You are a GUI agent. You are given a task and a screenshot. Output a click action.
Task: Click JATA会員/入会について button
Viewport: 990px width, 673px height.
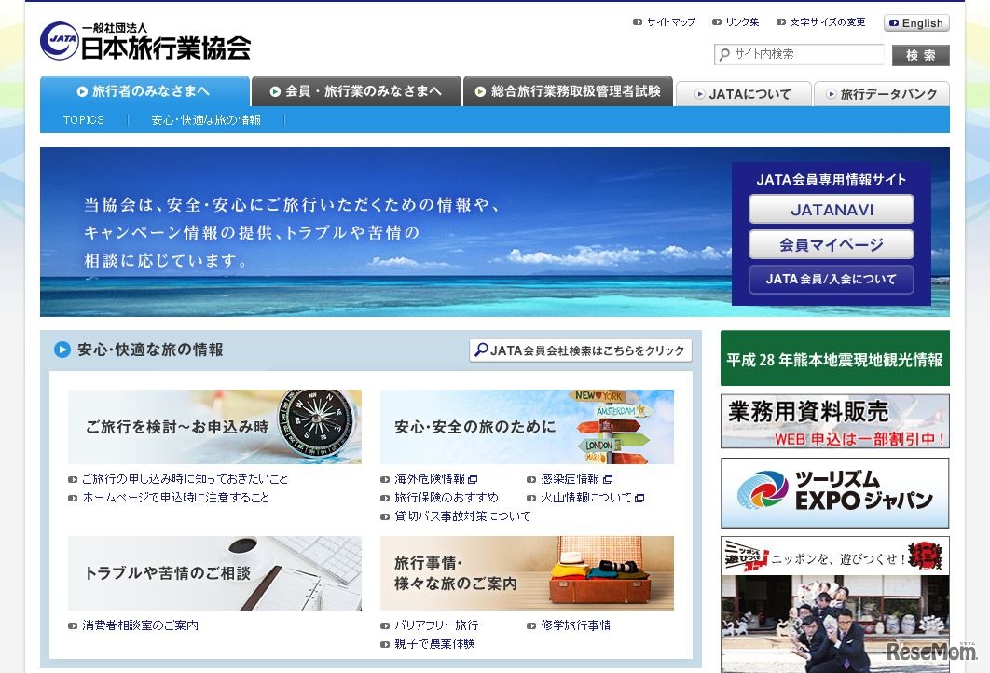click(831, 279)
